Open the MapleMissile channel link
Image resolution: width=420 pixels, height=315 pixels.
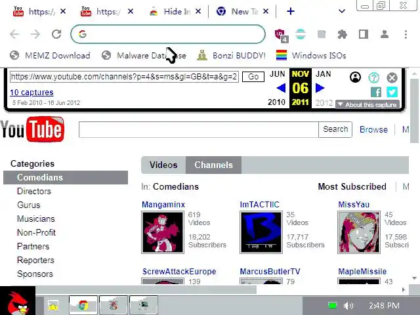tap(362, 272)
